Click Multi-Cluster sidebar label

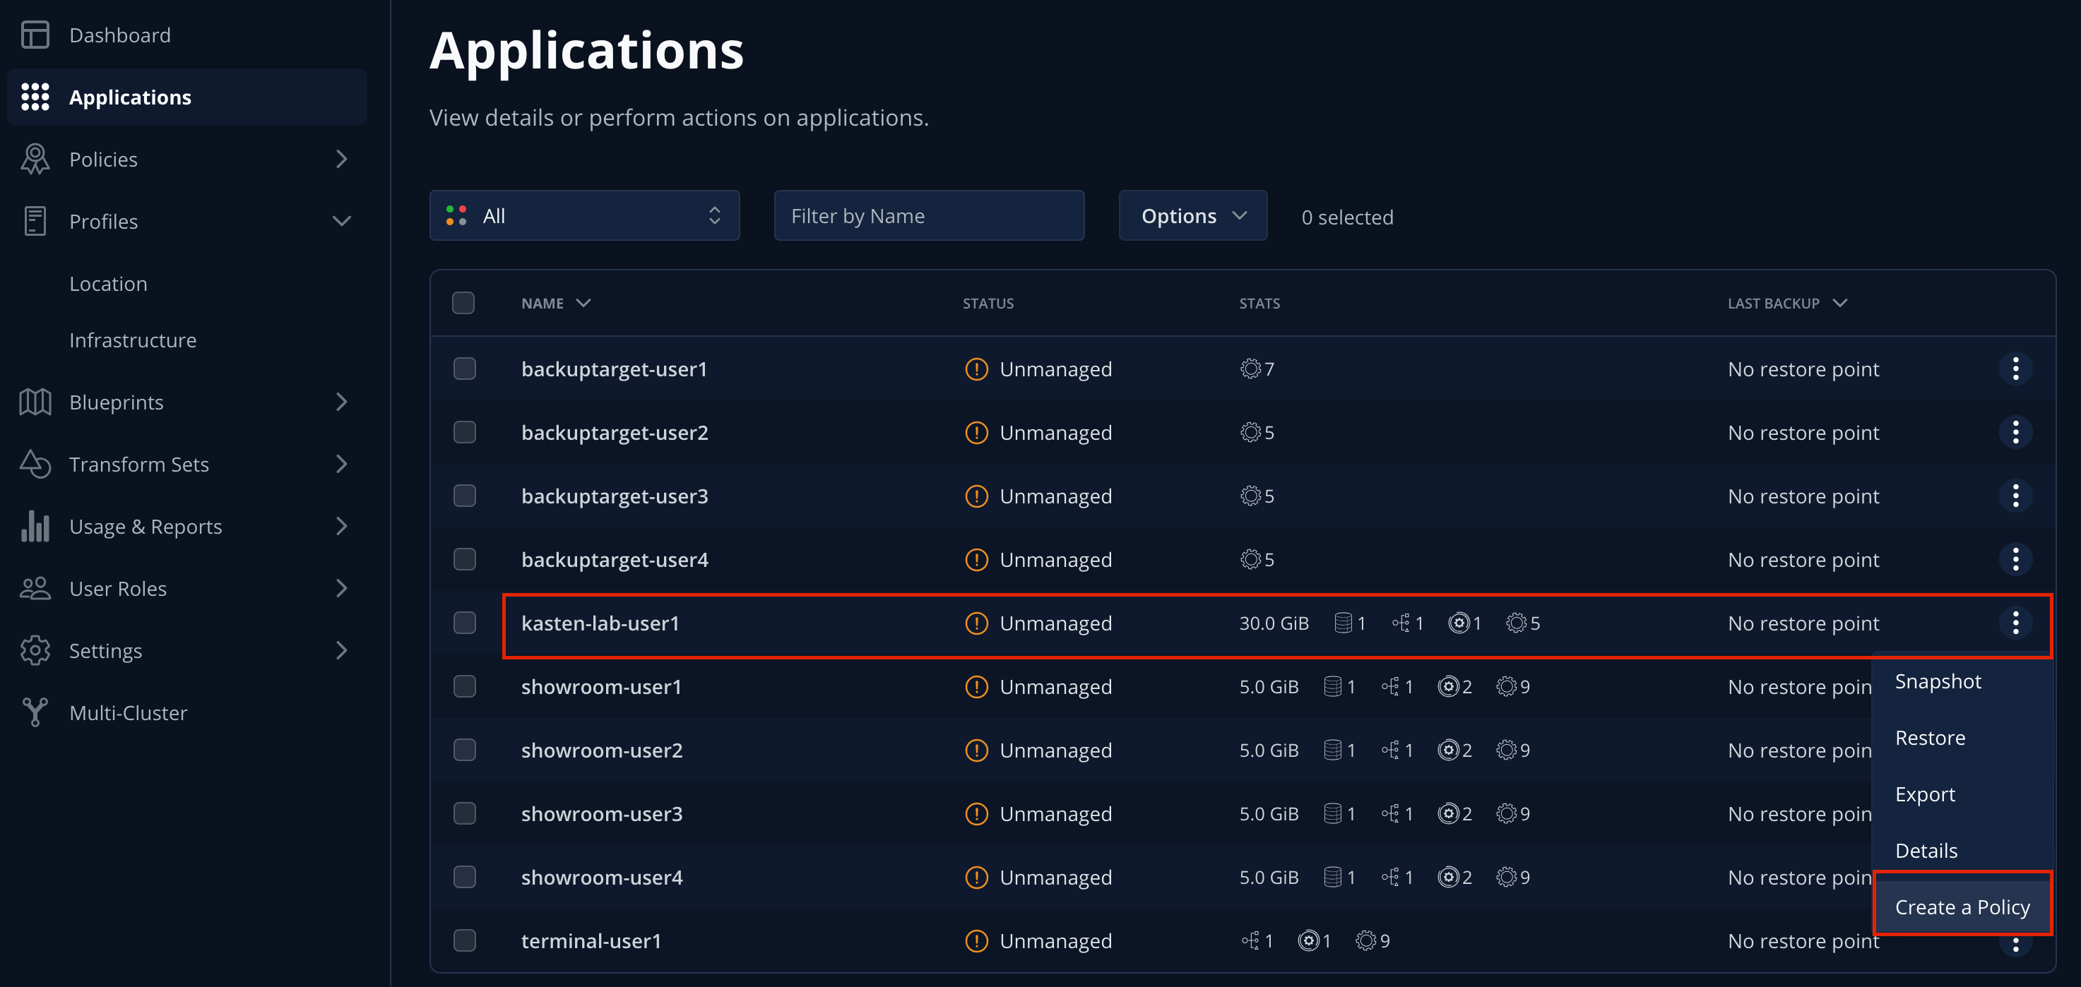click(128, 712)
